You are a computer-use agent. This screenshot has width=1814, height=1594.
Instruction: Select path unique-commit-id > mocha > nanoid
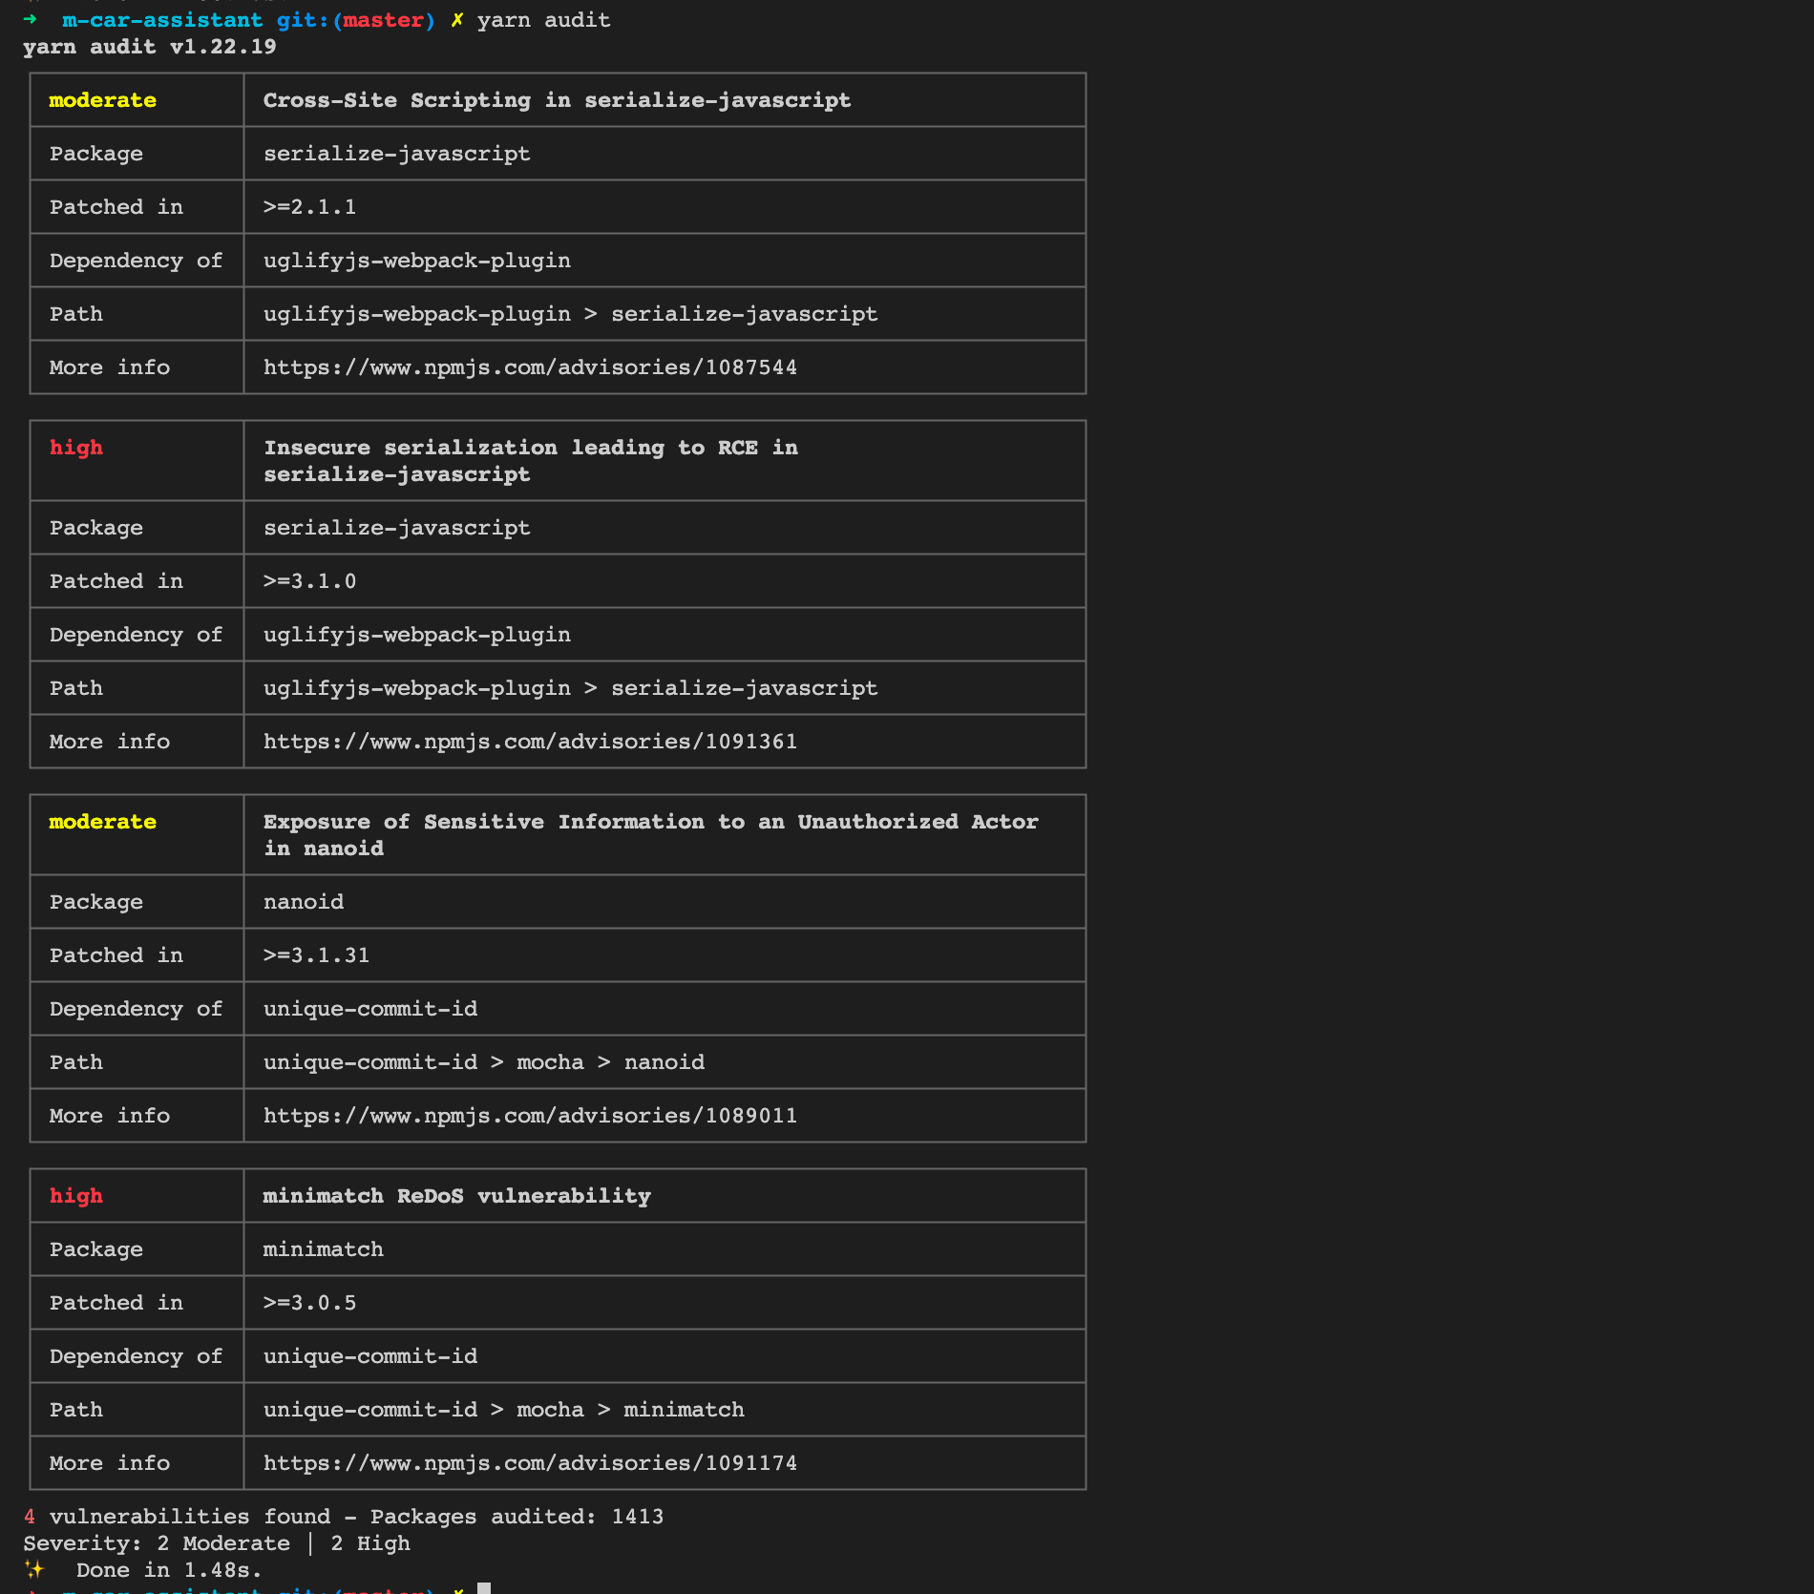click(484, 1062)
